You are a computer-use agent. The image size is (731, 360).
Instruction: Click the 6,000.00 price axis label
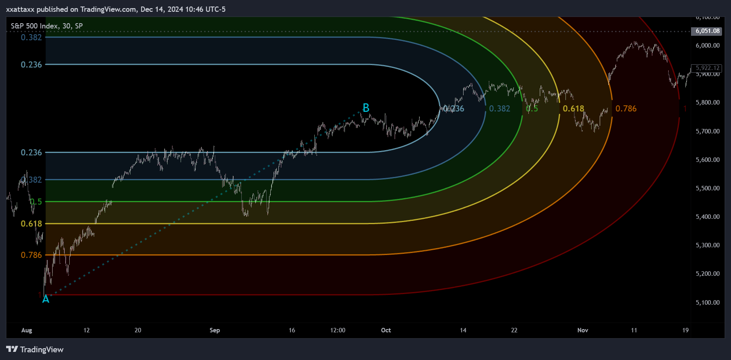(708, 46)
